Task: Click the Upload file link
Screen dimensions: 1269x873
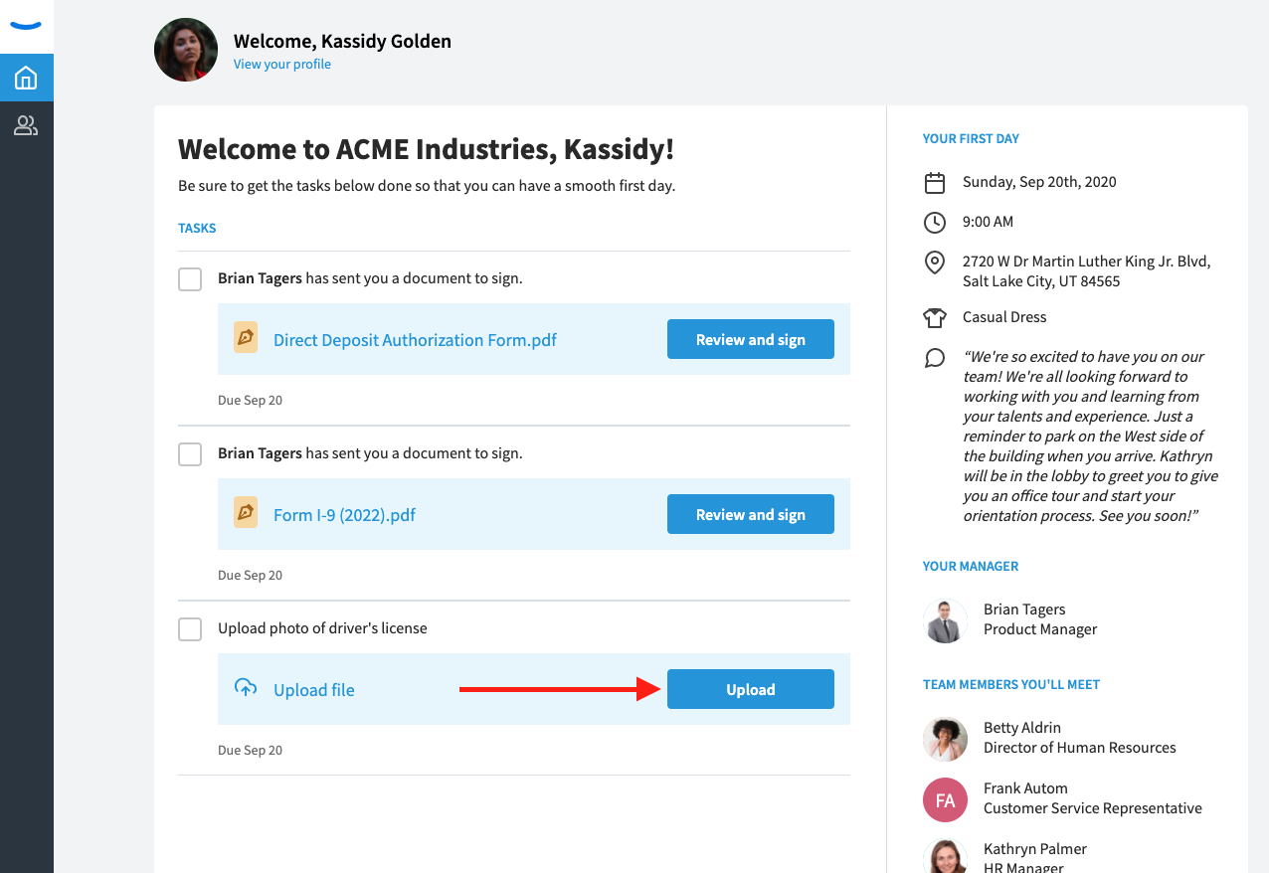Action: click(313, 690)
